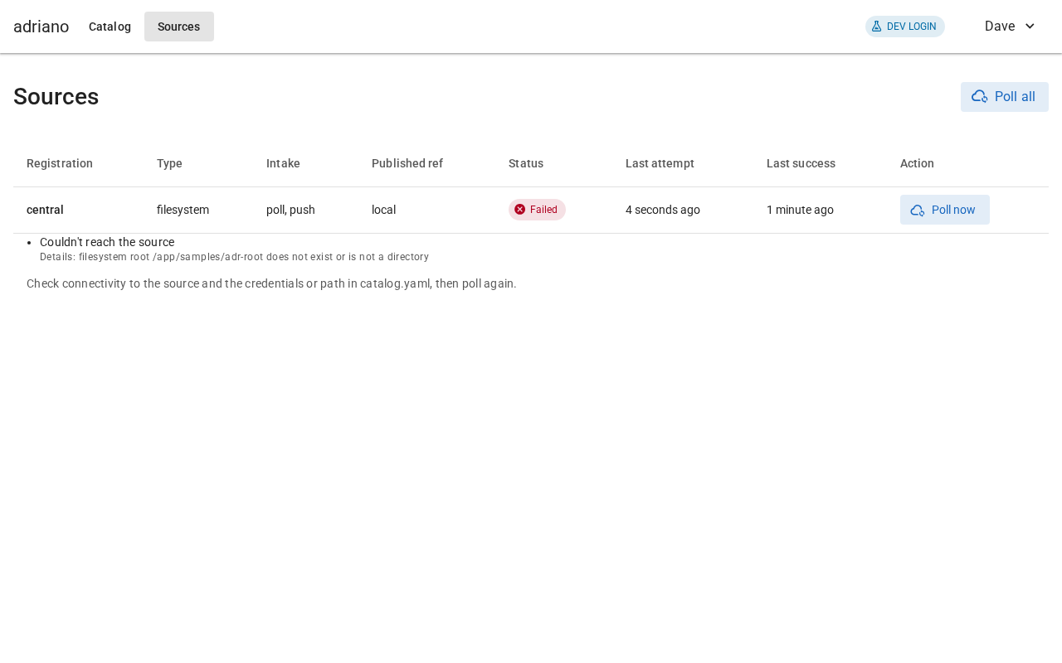Screen dimensions: 1062x663
Task: Click the Poll all button label
Action: 1015,97
